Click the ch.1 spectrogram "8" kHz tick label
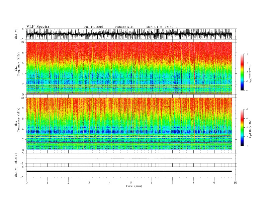265x205 pixels. pyautogui.click(x=23, y=53)
